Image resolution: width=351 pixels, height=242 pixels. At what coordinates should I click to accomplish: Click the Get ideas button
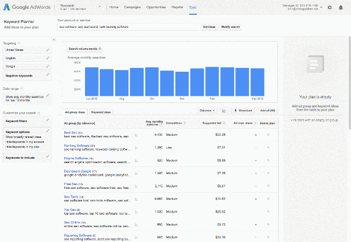click(x=209, y=27)
